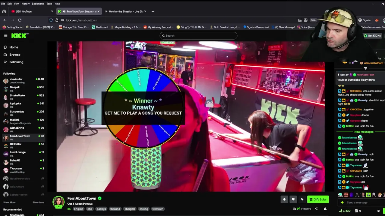Image resolution: width=385 pixels, height=216 pixels.
Task: Open the Dashboard bookmark
Action: click(x=100, y=27)
